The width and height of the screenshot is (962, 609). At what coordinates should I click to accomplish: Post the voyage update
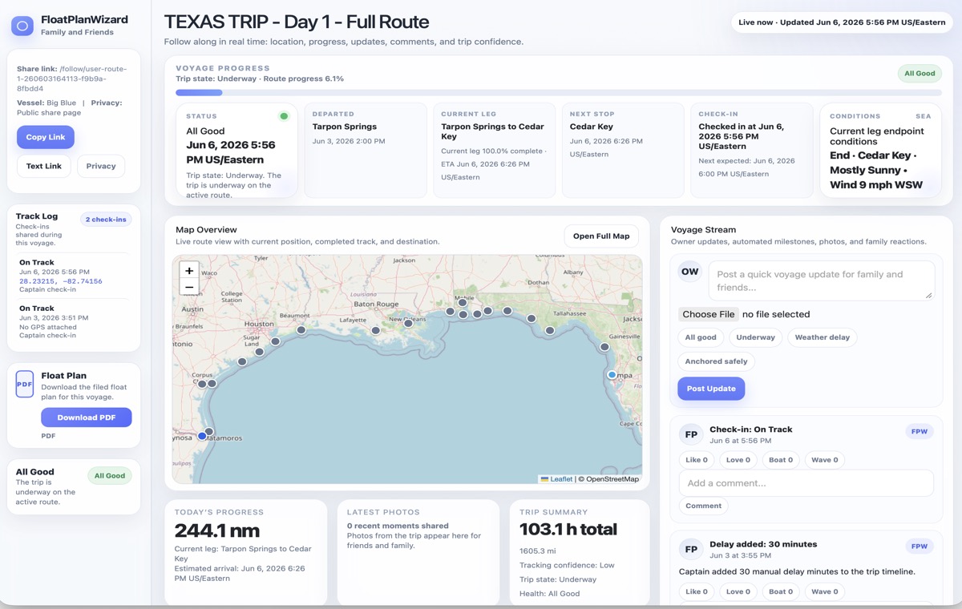(x=711, y=389)
